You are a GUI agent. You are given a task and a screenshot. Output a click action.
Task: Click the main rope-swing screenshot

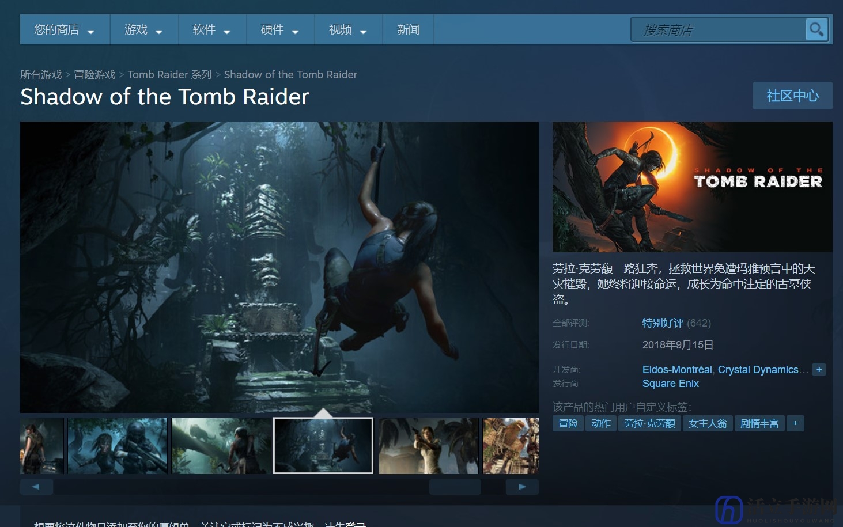(x=279, y=267)
